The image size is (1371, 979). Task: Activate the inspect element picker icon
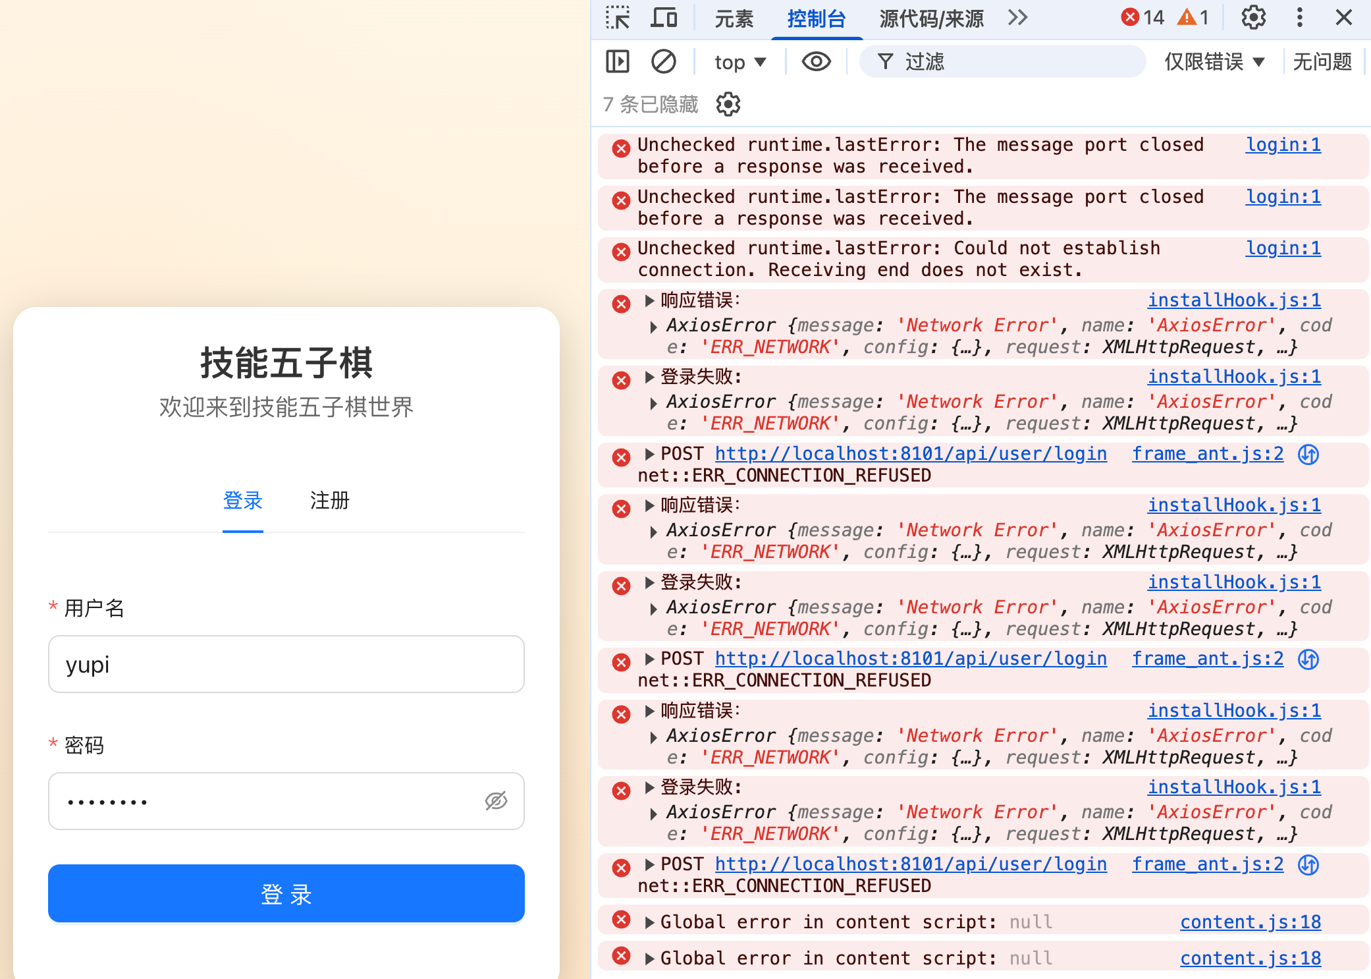pyautogui.click(x=617, y=18)
